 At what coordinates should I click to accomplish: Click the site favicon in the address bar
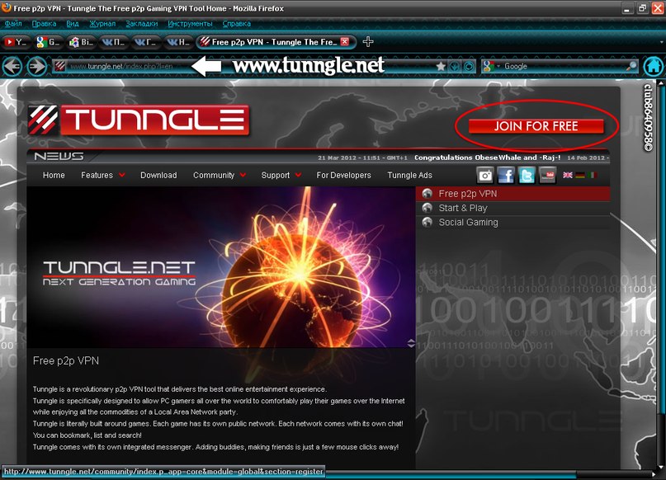click(60, 66)
